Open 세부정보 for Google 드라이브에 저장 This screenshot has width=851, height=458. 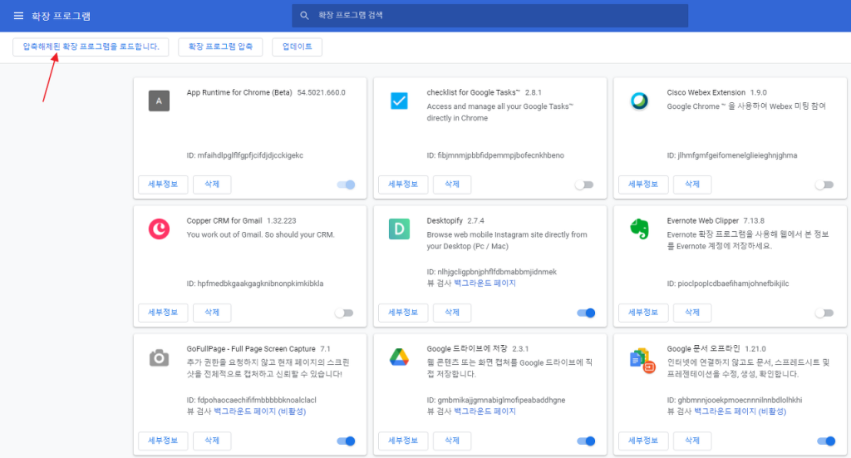pos(403,441)
